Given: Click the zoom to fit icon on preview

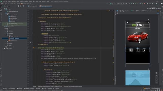Looking at the screenshot, I should tap(157, 82).
